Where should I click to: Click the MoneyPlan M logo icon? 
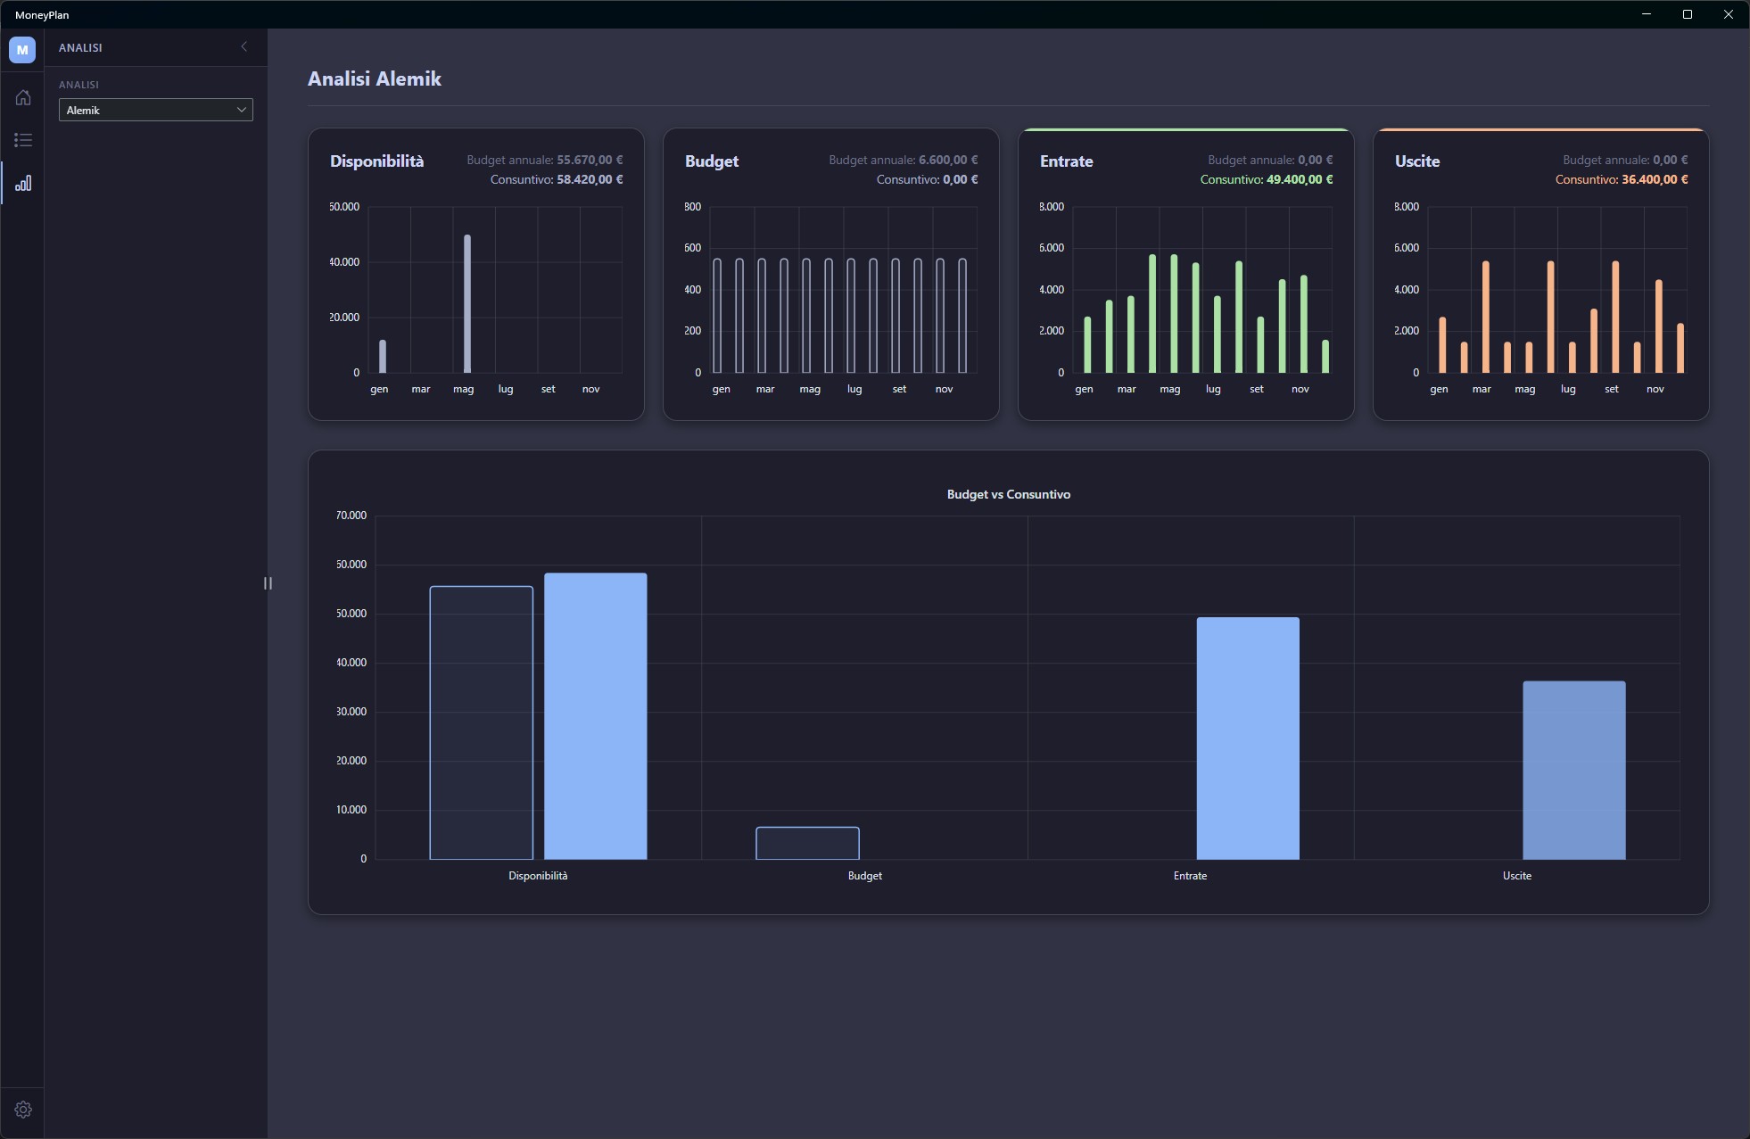tap(22, 50)
